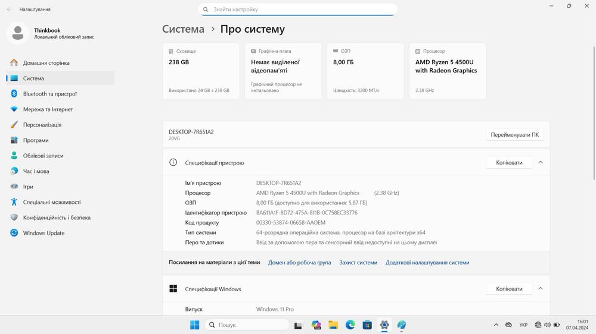Open Персоналізація settings
The image size is (596, 334).
60,125
